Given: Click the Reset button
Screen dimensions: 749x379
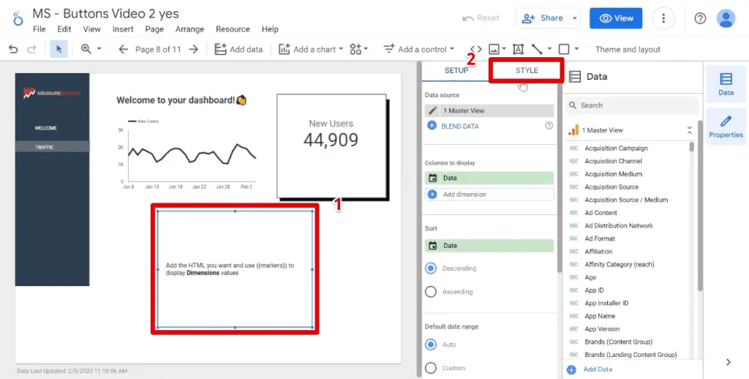Looking at the screenshot, I should pyautogui.click(x=481, y=18).
